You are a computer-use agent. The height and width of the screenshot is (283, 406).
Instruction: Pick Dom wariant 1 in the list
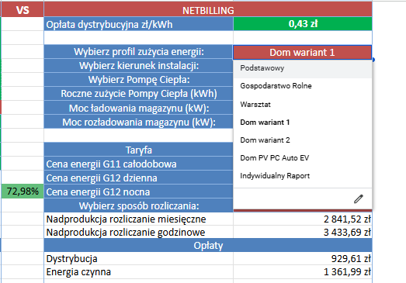[303, 122]
